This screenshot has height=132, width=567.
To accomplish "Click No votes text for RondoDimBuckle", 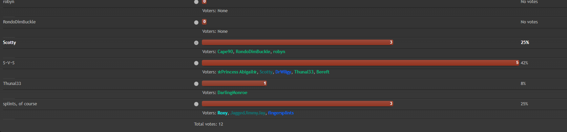I will tap(529, 22).
